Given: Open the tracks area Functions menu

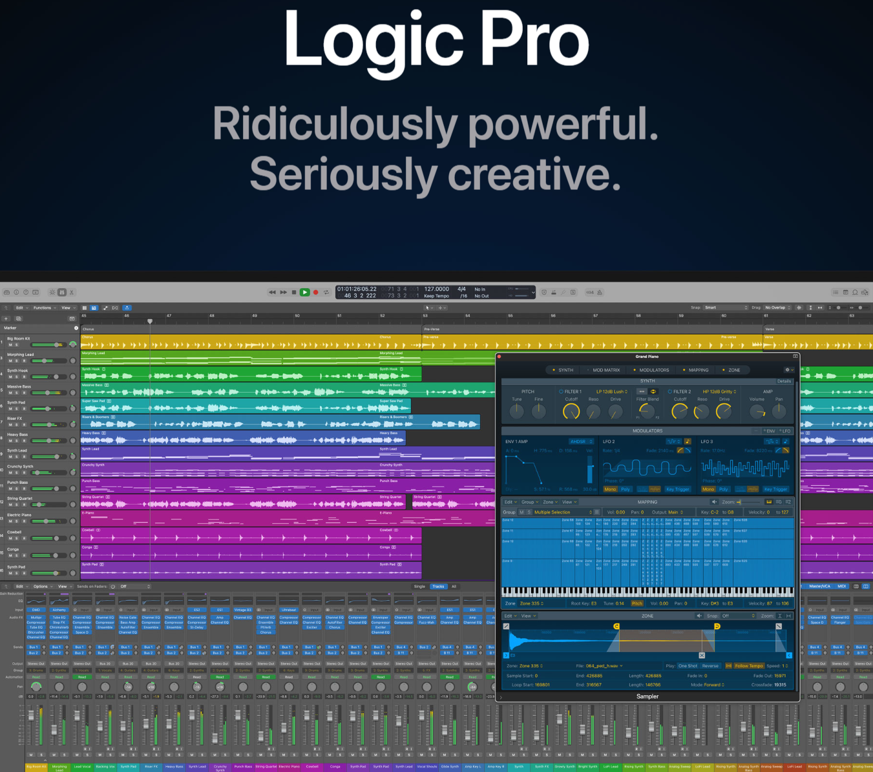Looking at the screenshot, I should tap(44, 308).
